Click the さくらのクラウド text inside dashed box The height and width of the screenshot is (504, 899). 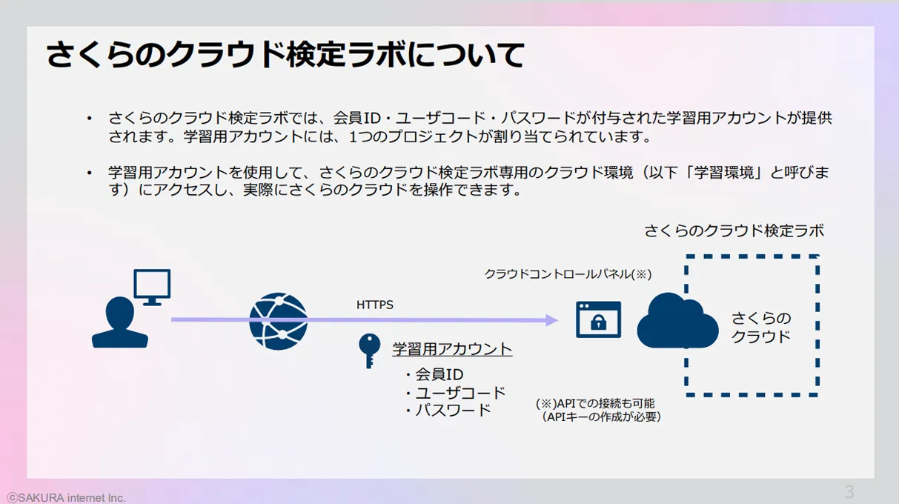click(x=761, y=327)
